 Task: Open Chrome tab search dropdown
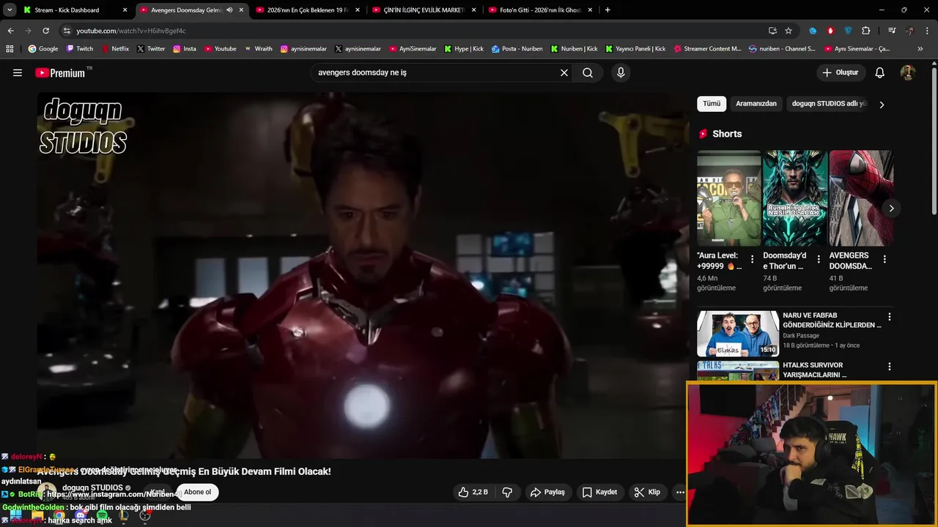point(10,10)
